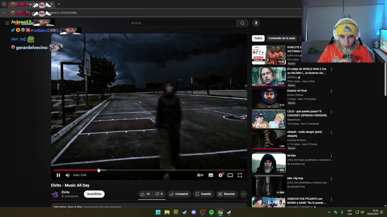Viewport: 387px width, 217px height.
Task: Open the first Steam taskbar icon
Action: (185, 212)
